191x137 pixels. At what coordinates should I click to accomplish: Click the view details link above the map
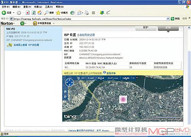[x=111, y=73]
